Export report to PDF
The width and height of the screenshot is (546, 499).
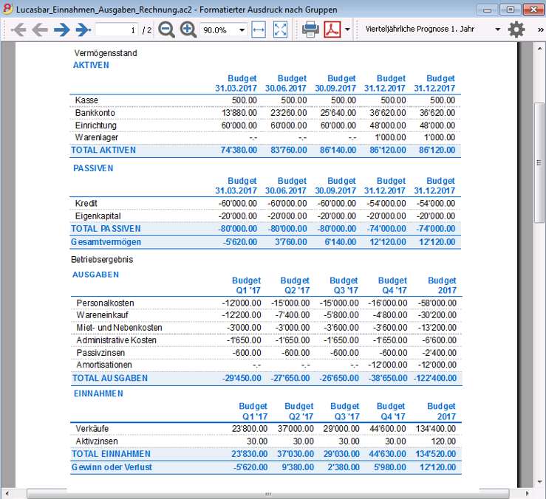click(x=332, y=30)
